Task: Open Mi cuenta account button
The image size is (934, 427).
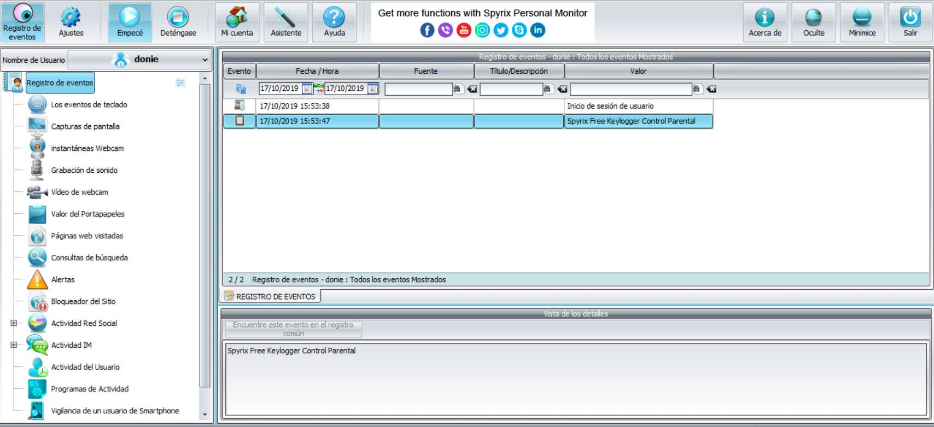Action: coord(237,22)
